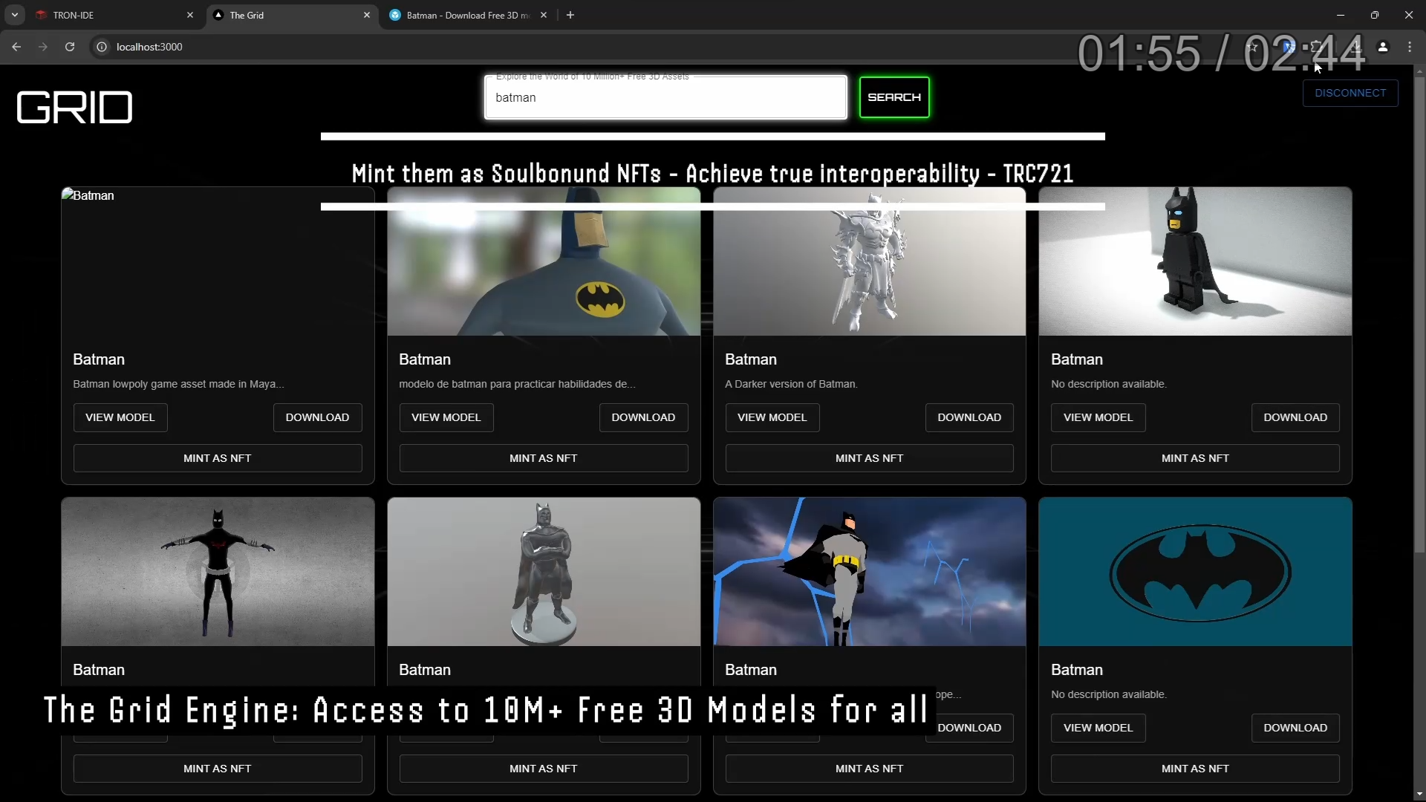Open a new browser tab
Image resolution: width=1426 pixels, height=802 pixels.
[x=570, y=15]
